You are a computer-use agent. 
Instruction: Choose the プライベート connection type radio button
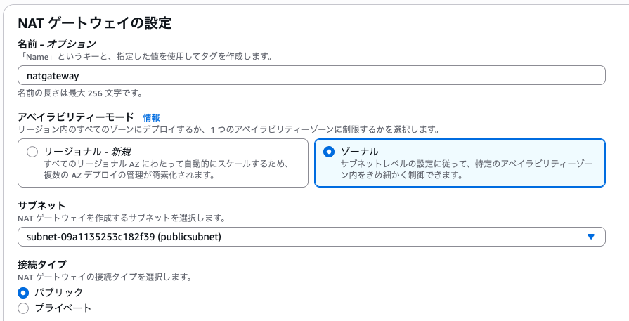tap(23, 308)
